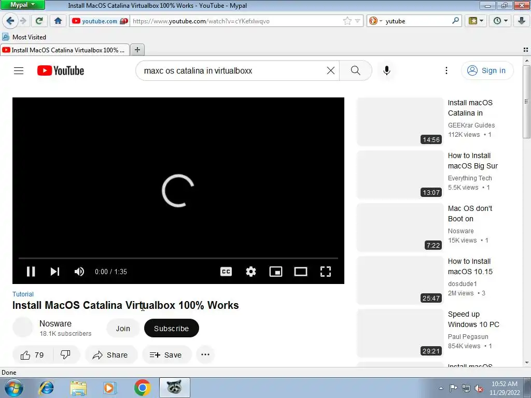
Task: Open YouTube settings three-dot menu
Action: (x=446, y=70)
